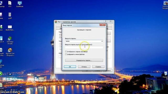
Task: Open the Корзина recycle bin icon
Action: (x=166, y=75)
